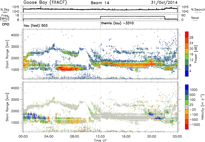This screenshot has width=205, height=142.
Task: Select the '18' frequency axis tick label
Action: click(17, 15)
